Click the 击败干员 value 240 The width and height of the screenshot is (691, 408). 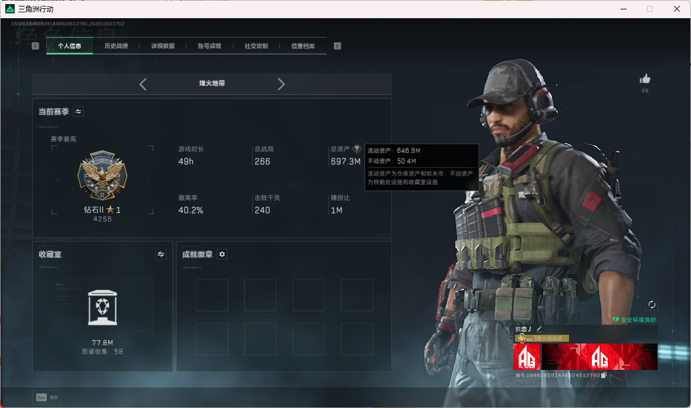[262, 210]
